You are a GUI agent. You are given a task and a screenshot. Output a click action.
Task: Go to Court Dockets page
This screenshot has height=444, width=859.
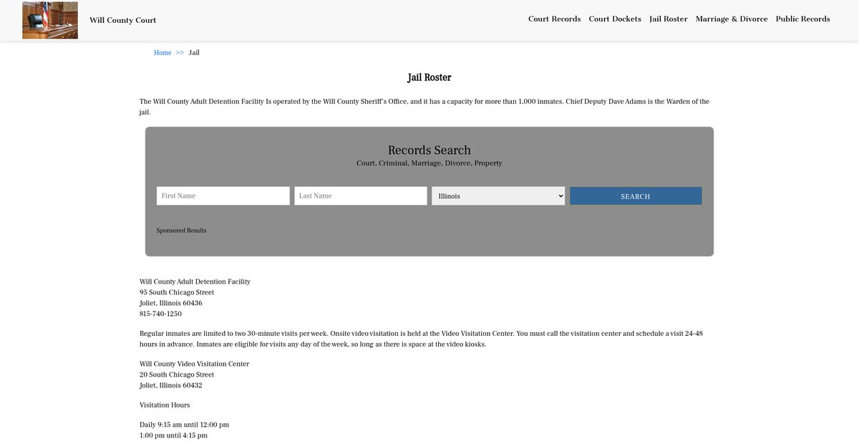pyautogui.click(x=615, y=19)
